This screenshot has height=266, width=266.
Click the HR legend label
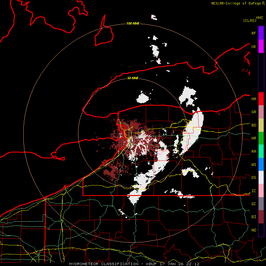tap(254, 138)
